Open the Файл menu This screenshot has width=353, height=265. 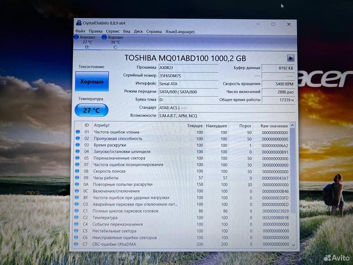pyautogui.click(x=80, y=31)
